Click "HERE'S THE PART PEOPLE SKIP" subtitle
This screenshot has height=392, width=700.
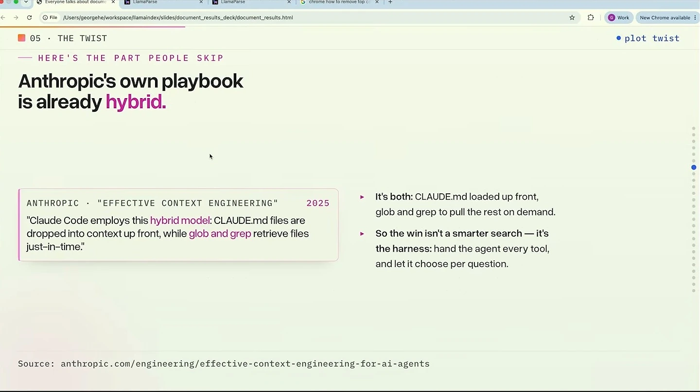(x=131, y=58)
